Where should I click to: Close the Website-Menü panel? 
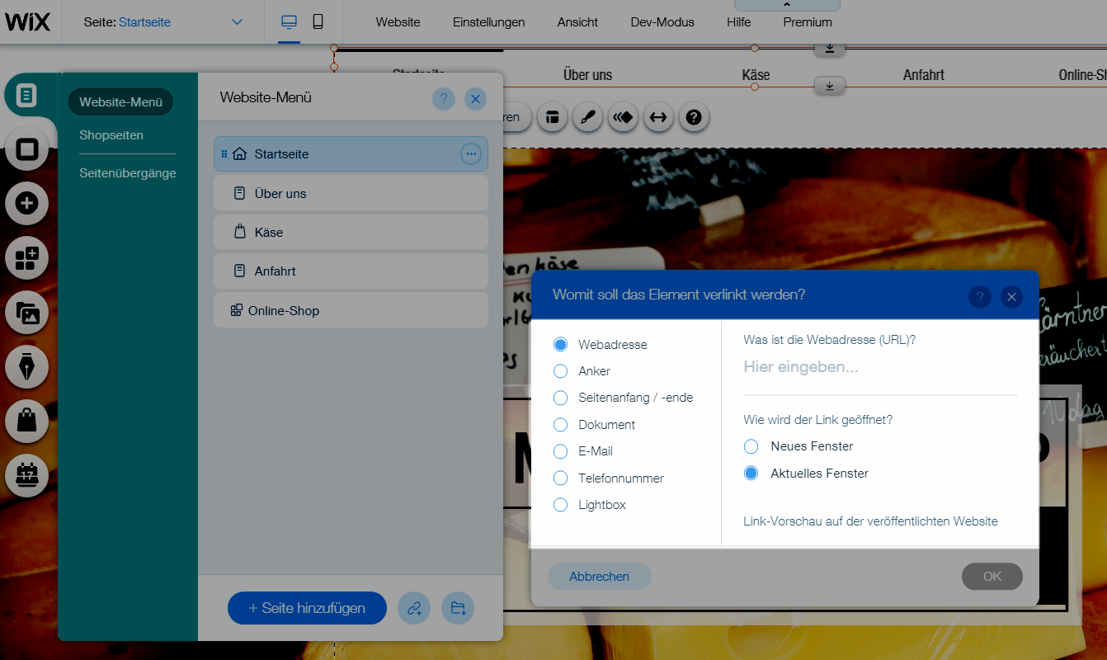coord(475,99)
